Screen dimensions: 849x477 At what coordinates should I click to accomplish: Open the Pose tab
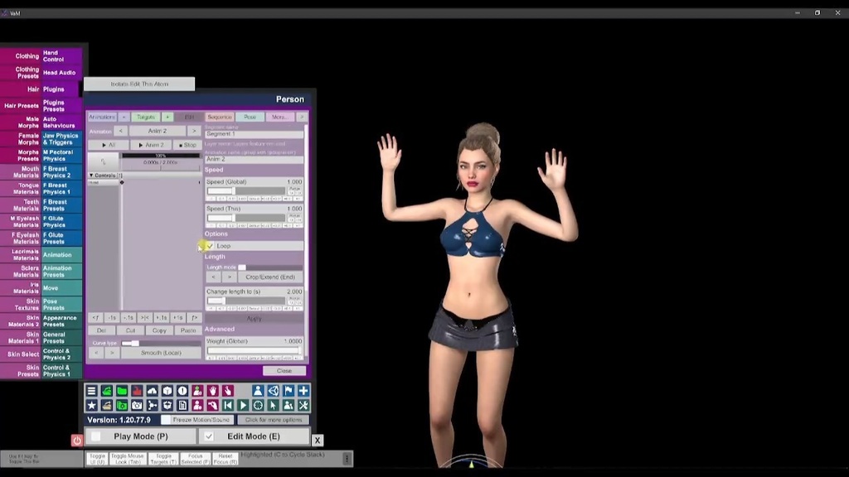(250, 117)
